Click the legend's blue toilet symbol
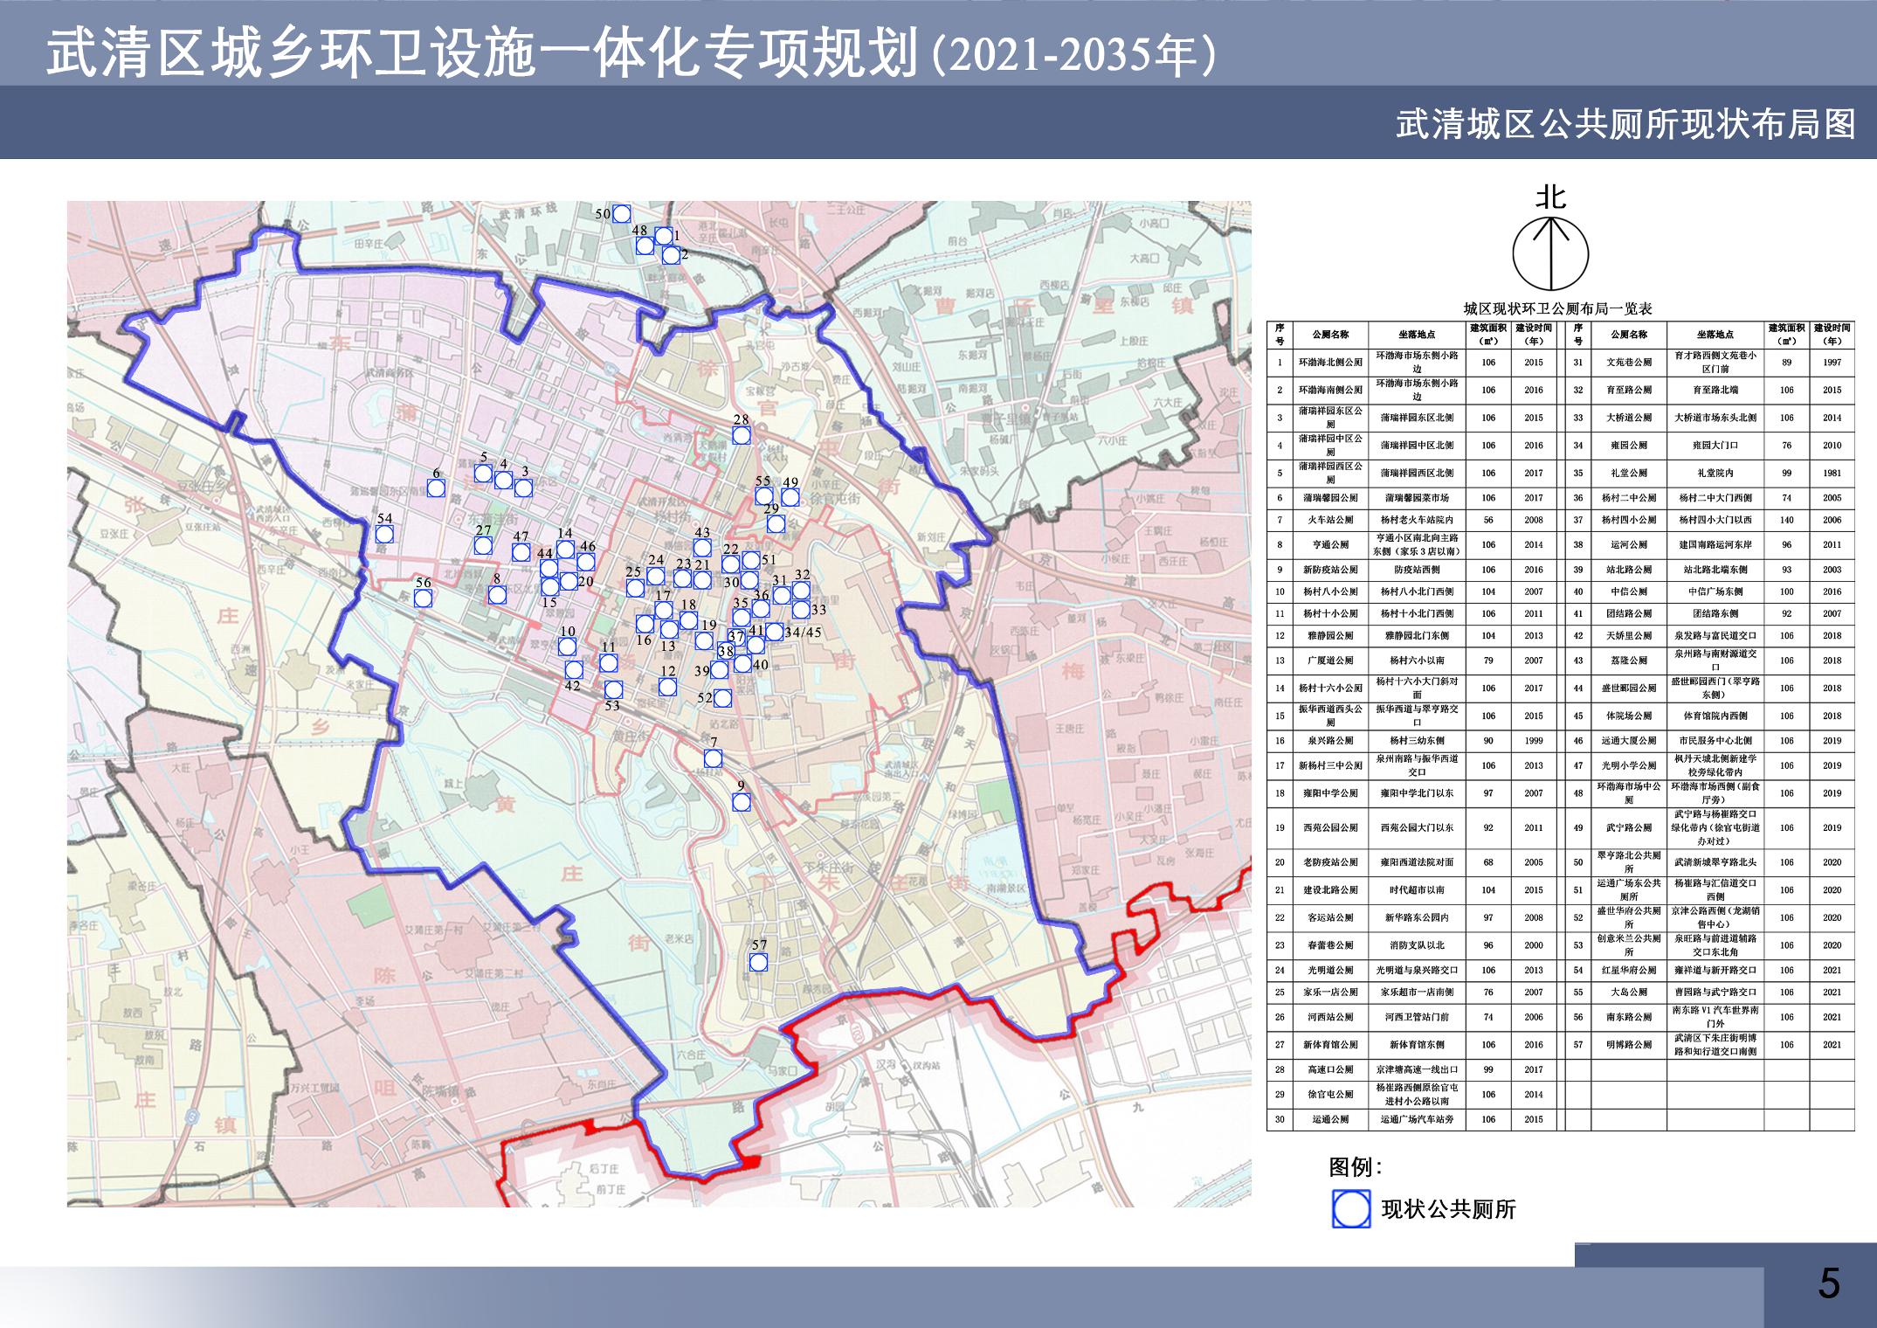This screenshot has width=1877, height=1328. pos(1350,1209)
